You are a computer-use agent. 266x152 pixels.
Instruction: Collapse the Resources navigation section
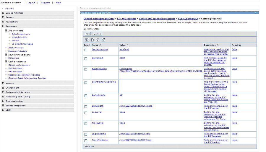[x=3, y=26]
